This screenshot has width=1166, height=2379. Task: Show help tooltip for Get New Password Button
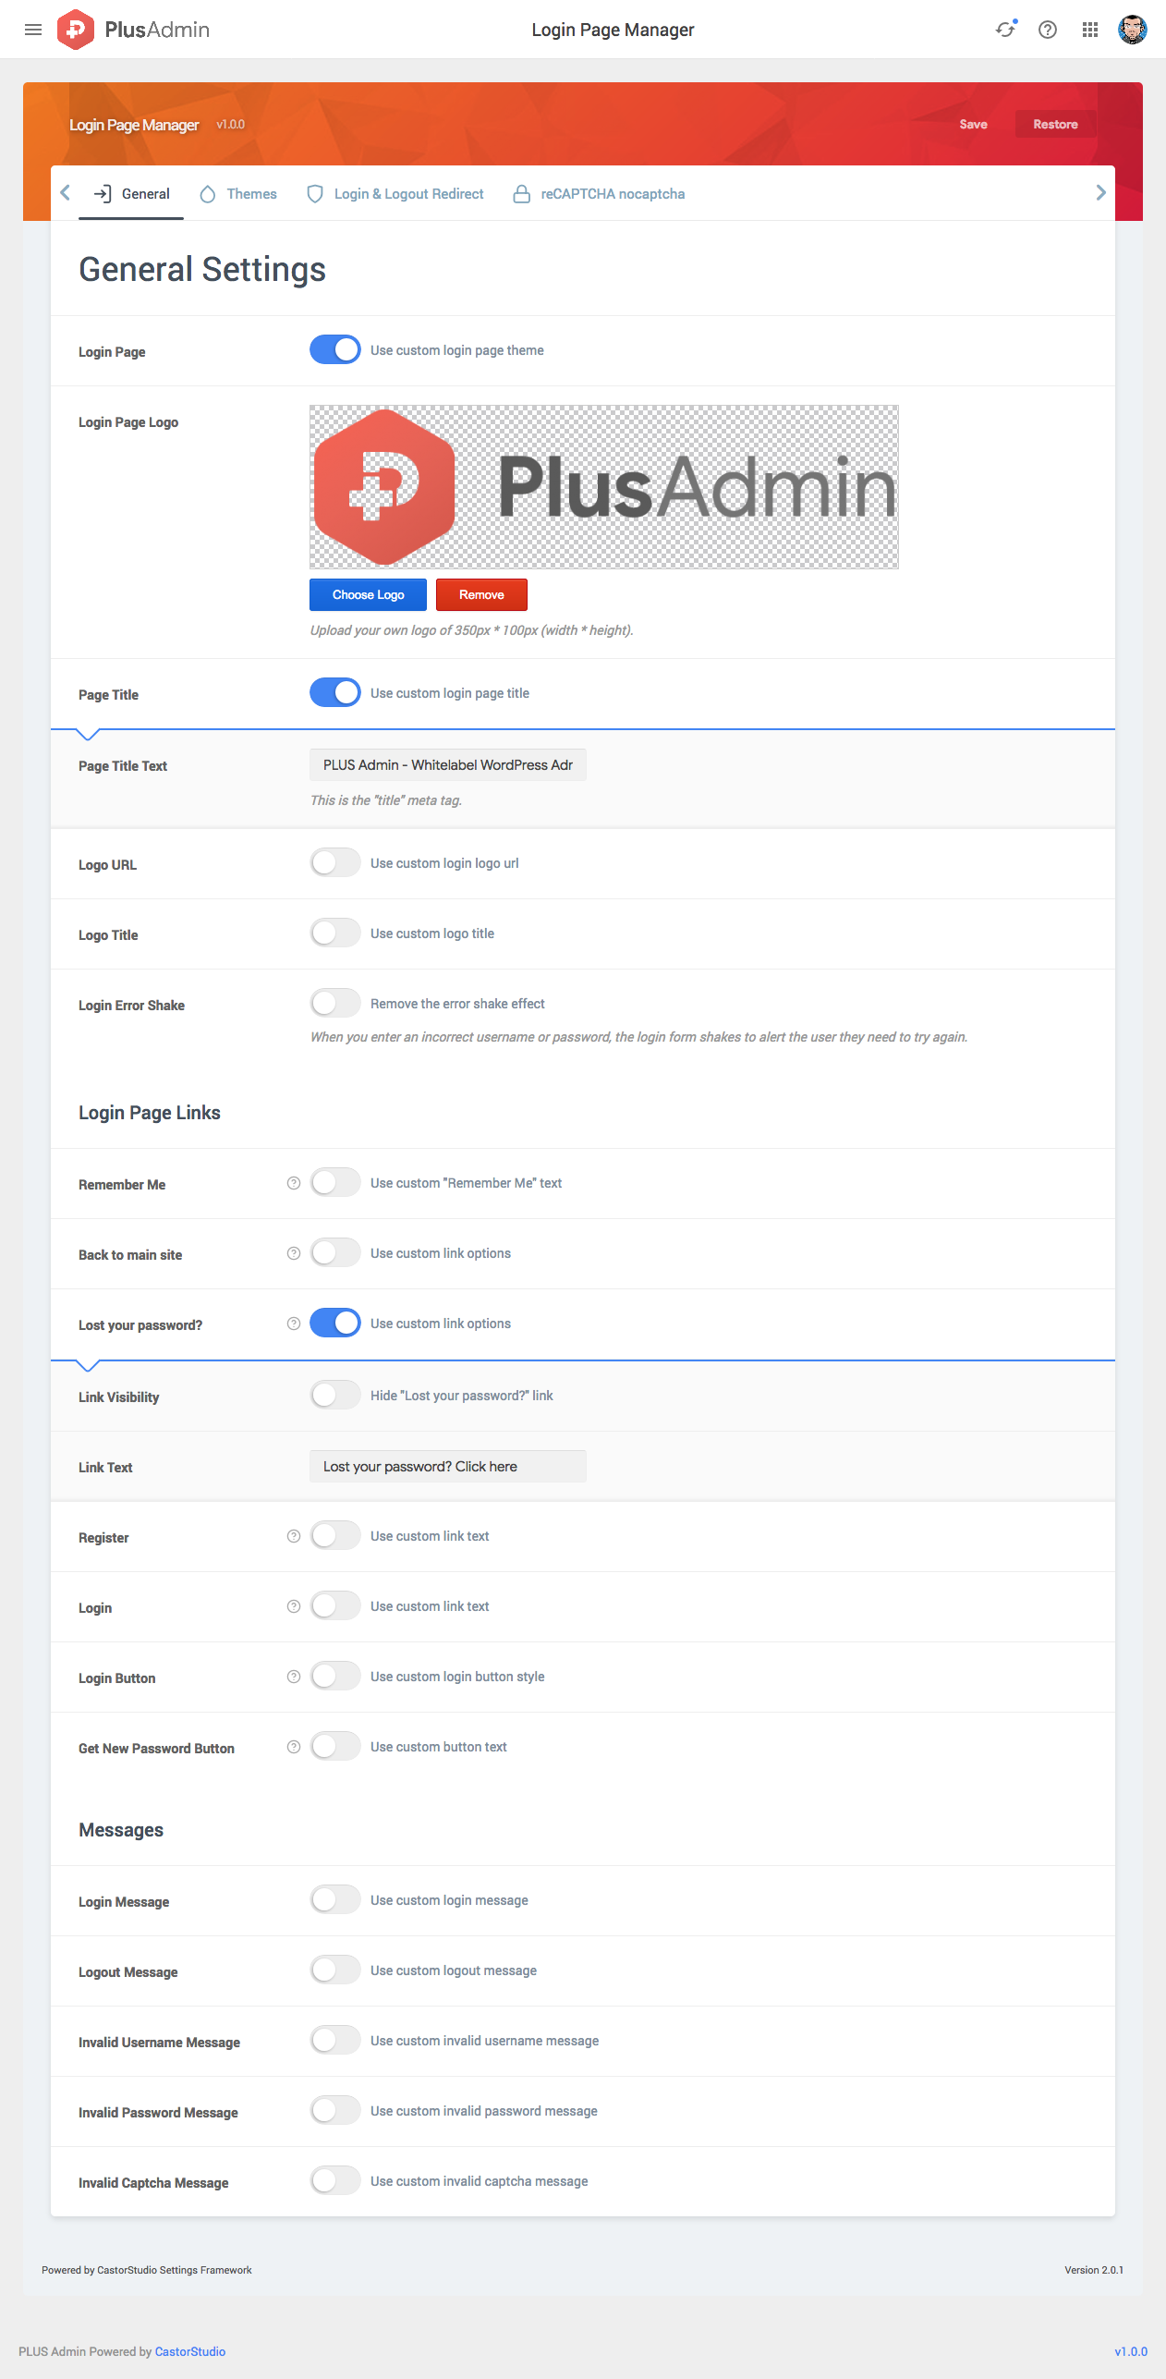[x=294, y=1747]
